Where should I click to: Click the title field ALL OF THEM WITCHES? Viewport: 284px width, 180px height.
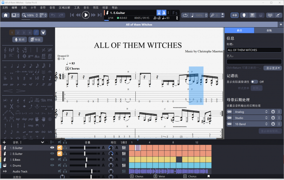[254, 50]
